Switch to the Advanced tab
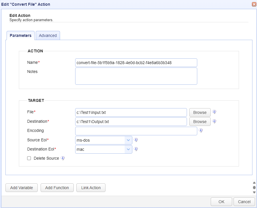This screenshot has height=208, width=257. tap(48, 35)
